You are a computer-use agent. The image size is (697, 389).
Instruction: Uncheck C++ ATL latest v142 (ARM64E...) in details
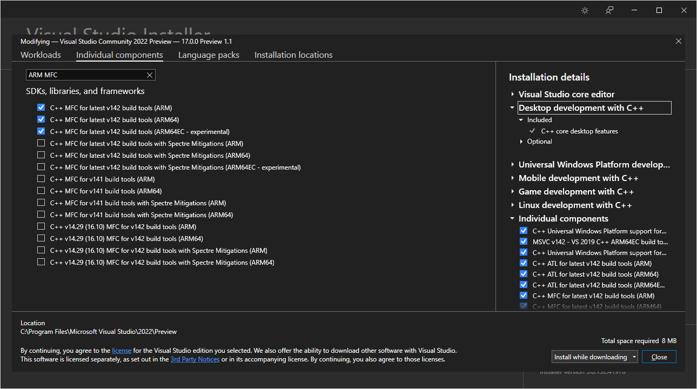click(523, 285)
